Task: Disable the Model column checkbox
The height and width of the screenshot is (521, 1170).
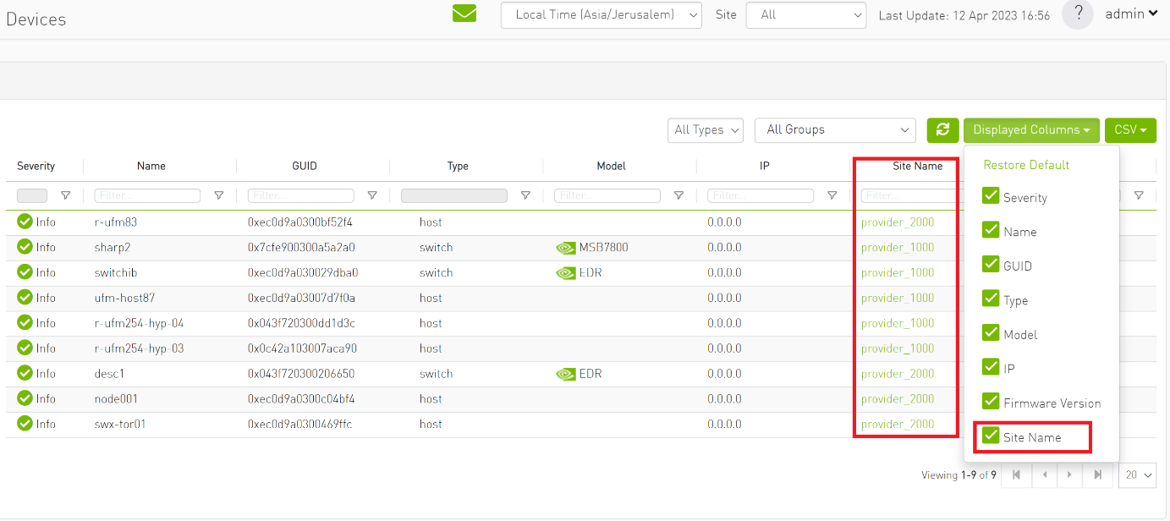Action: click(990, 333)
